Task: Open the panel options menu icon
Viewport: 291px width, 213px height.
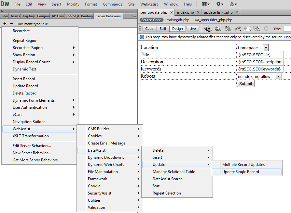Action: coord(134,16)
